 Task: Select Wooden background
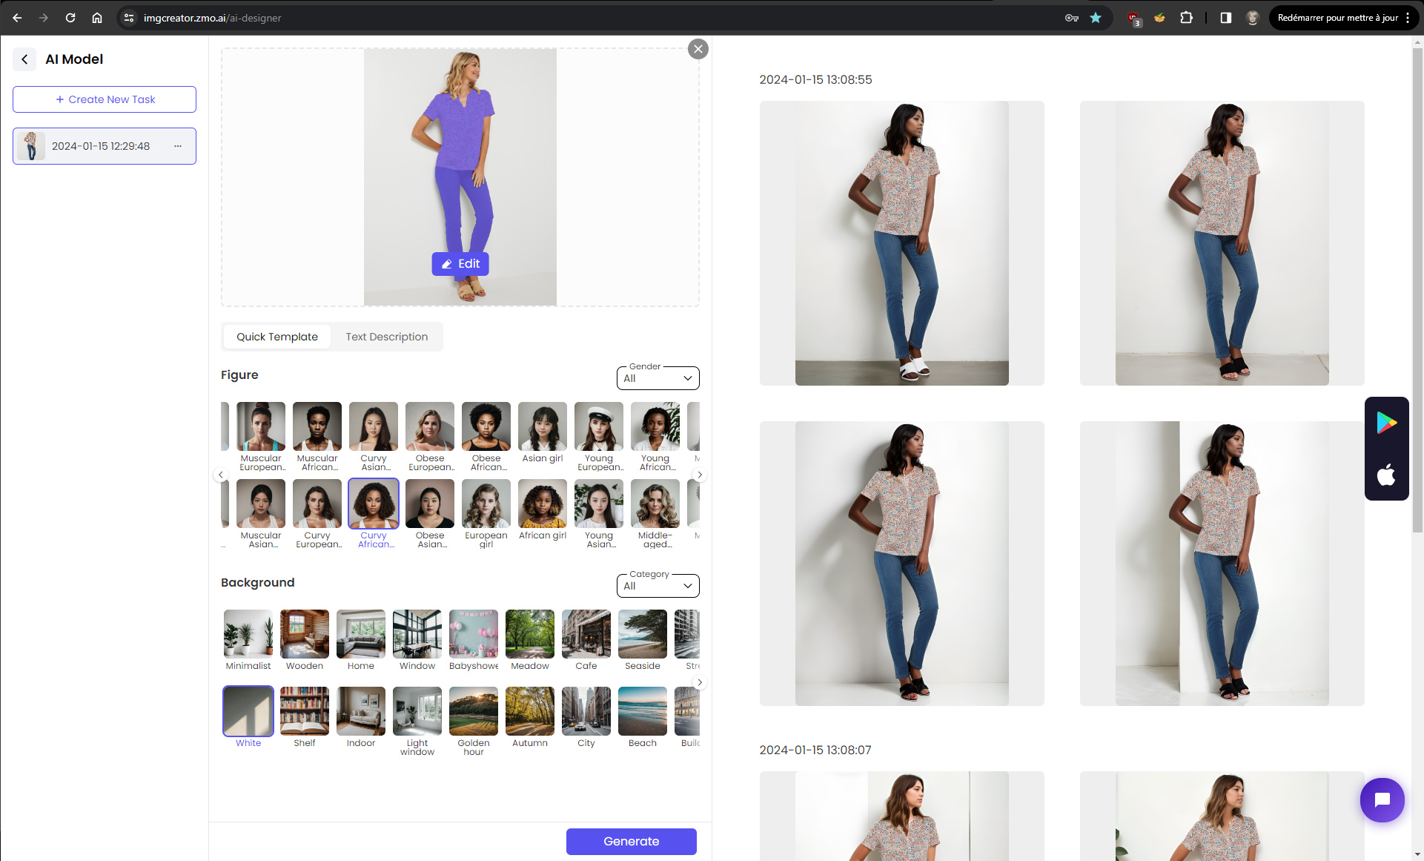click(x=305, y=641)
